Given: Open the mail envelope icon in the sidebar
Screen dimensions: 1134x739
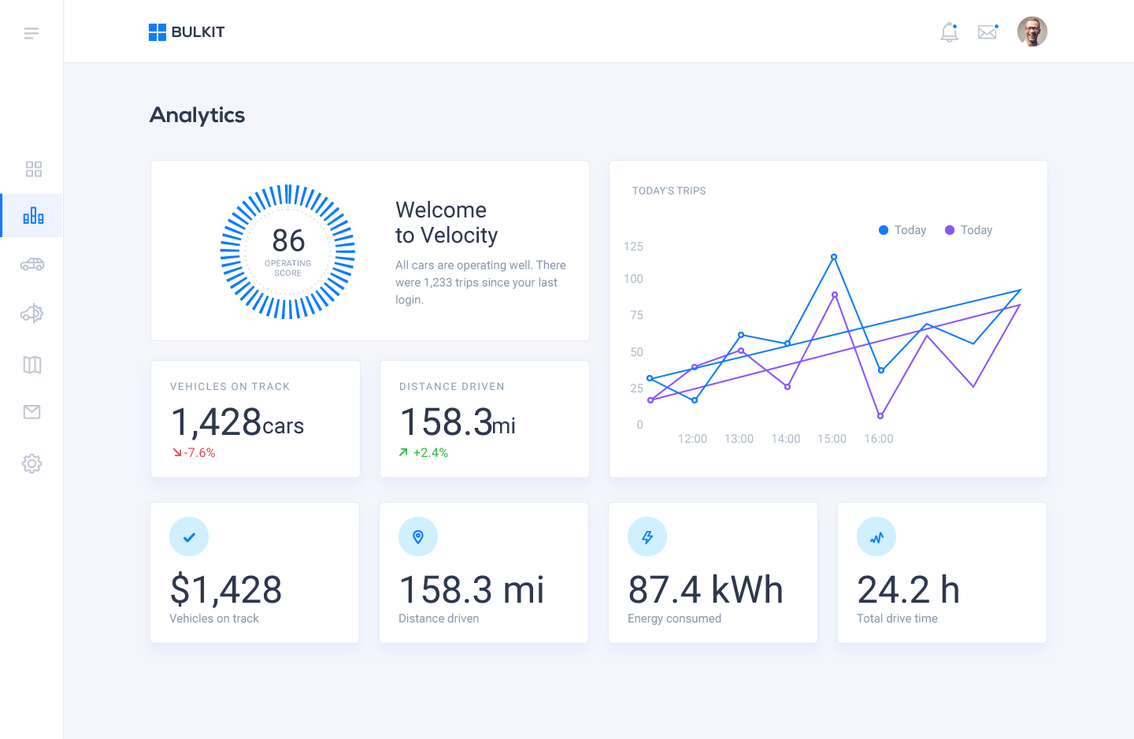Looking at the screenshot, I should coord(32,412).
